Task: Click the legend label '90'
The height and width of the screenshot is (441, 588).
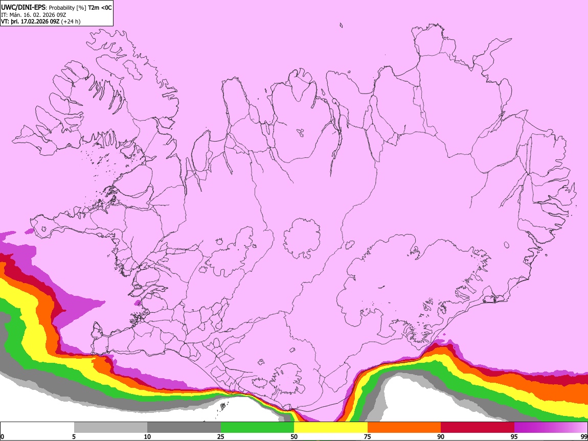Action: point(441,436)
